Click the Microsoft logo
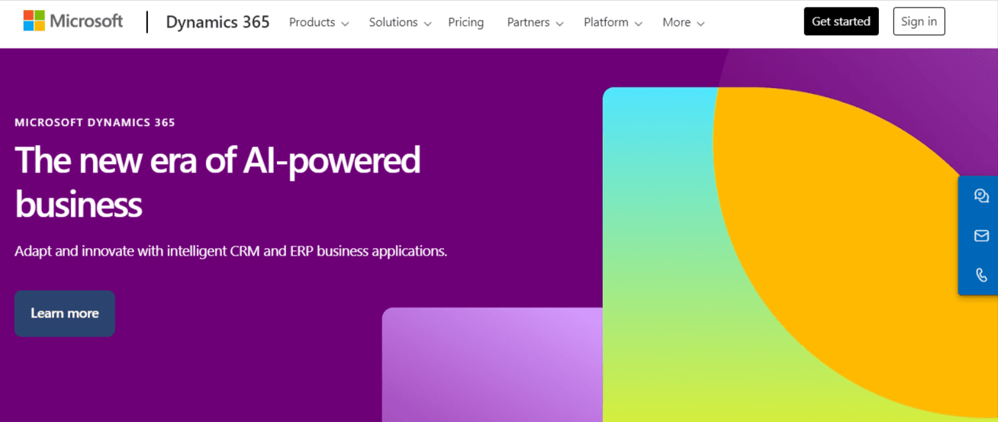998x422 pixels. tap(72, 21)
